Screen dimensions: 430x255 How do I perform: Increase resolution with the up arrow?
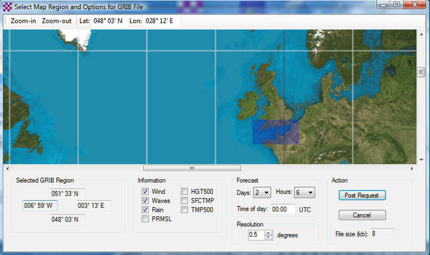pyautogui.click(x=269, y=233)
